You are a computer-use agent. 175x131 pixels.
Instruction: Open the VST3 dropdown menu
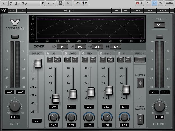81,3
